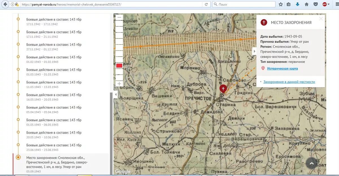Click timeline dot for 27.11.1942 entry

tap(18, 44)
